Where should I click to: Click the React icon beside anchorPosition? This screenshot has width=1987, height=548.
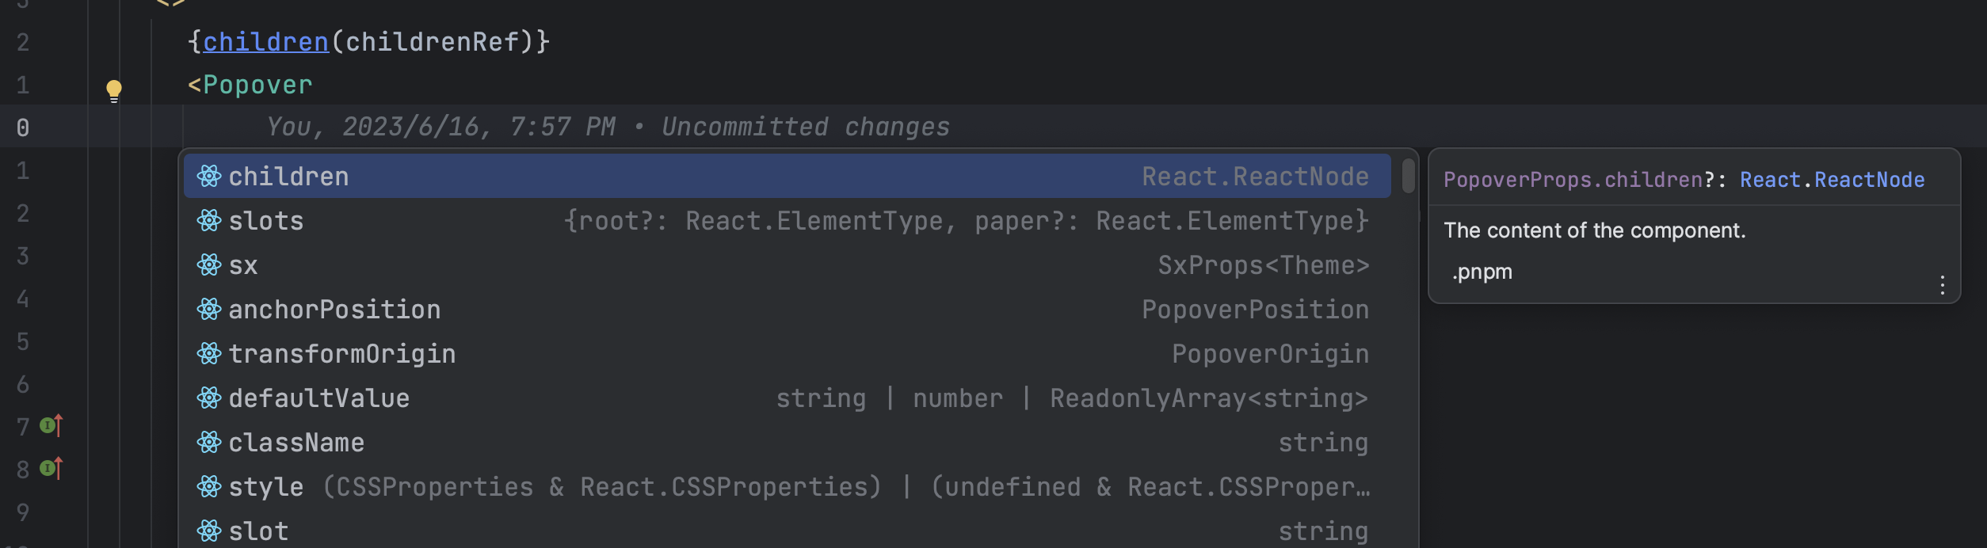click(x=208, y=310)
